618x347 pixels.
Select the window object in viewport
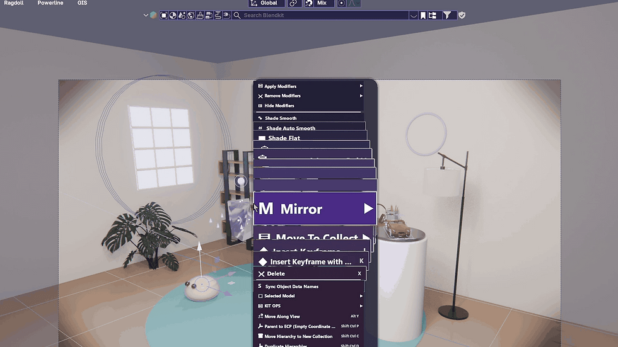(x=161, y=146)
